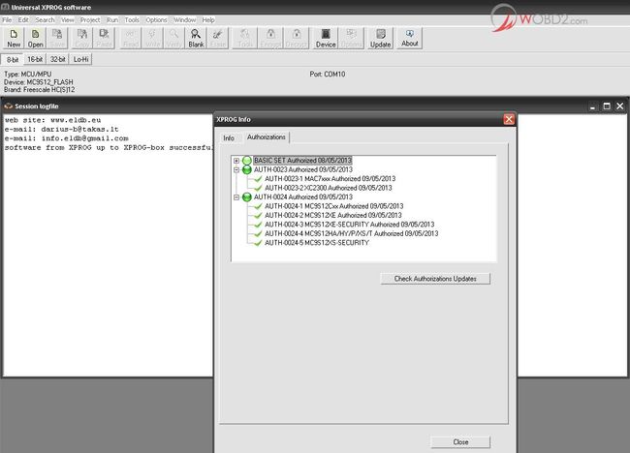This screenshot has height=453, width=630.
Task: Open the Run menu
Action: 112,20
